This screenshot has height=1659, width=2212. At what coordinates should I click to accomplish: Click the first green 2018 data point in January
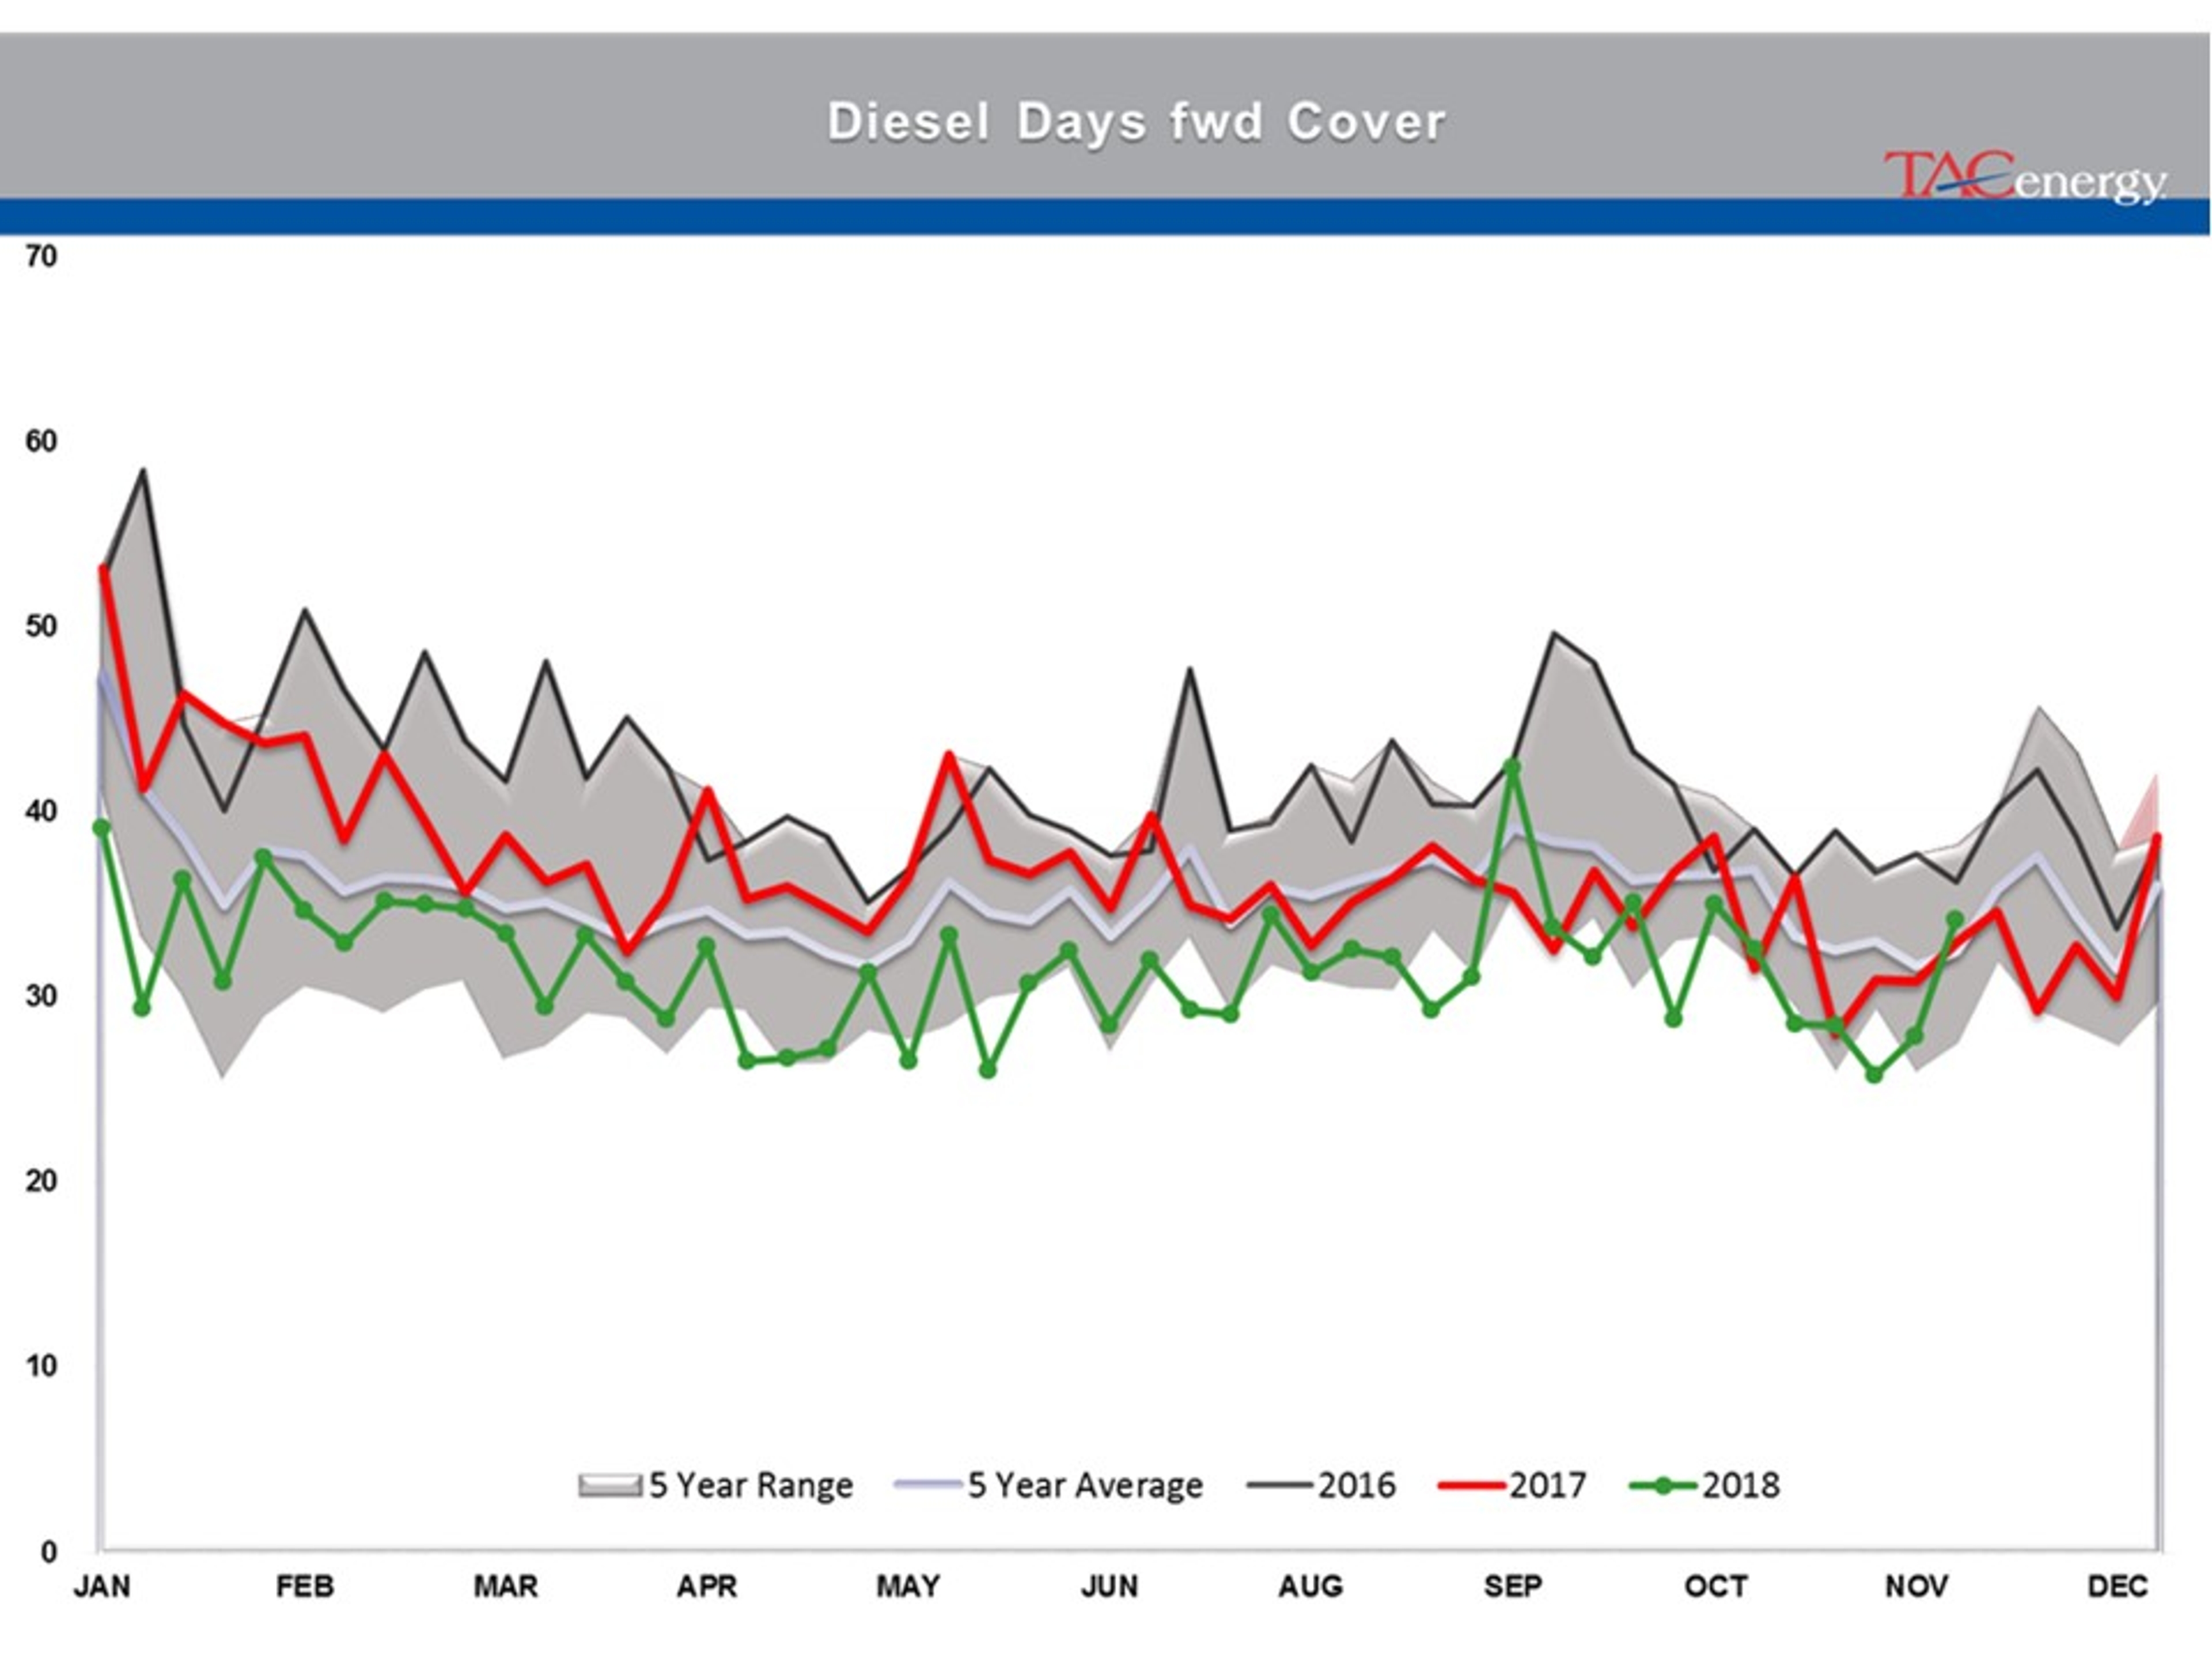point(101,827)
